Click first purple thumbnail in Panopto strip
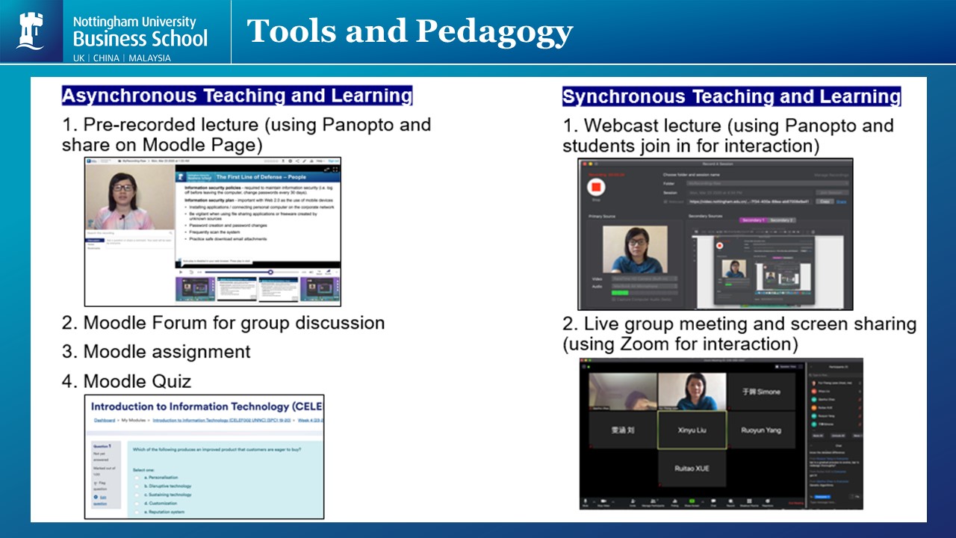 coord(195,288)
